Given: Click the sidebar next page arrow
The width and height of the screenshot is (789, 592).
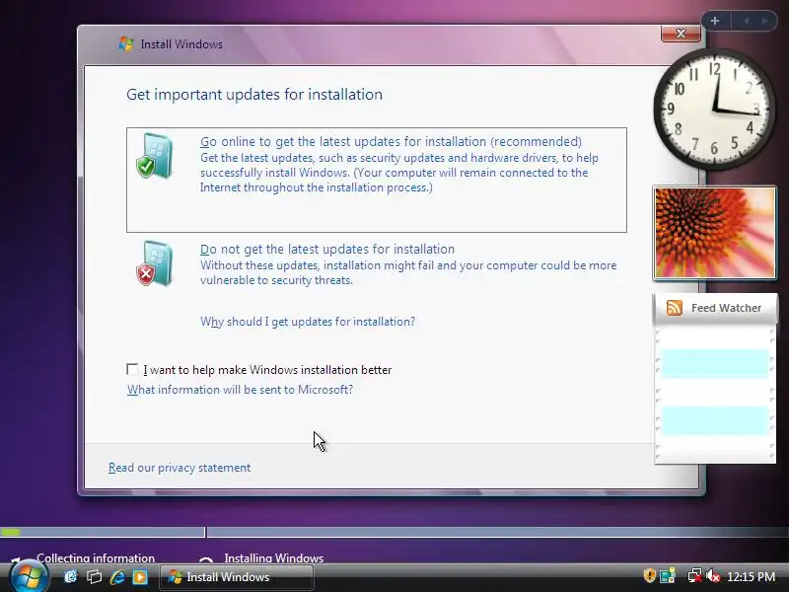Looking at the screenshot, I should 764,21.
